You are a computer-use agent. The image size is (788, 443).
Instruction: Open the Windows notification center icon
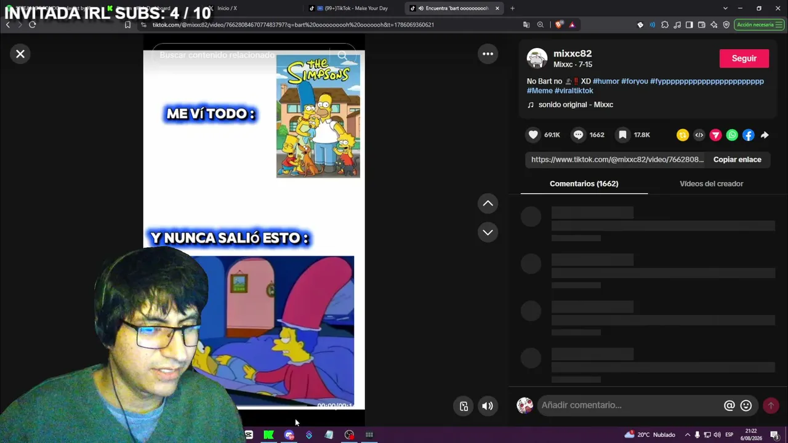pyautogui.click(x=774, y=435)
